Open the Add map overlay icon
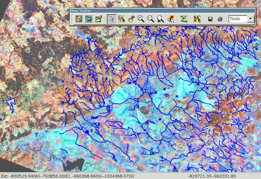The image size is (261, 179). [197, 19]
